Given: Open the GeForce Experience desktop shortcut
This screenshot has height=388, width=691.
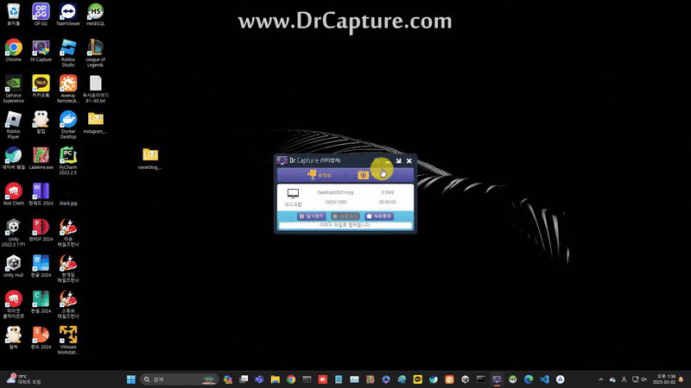Looking at the screenshot, I should pos(14,89).
